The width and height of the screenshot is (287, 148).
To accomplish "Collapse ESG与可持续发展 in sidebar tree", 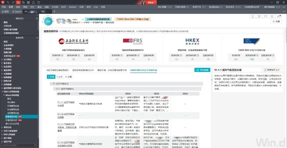I will (2, 92).
